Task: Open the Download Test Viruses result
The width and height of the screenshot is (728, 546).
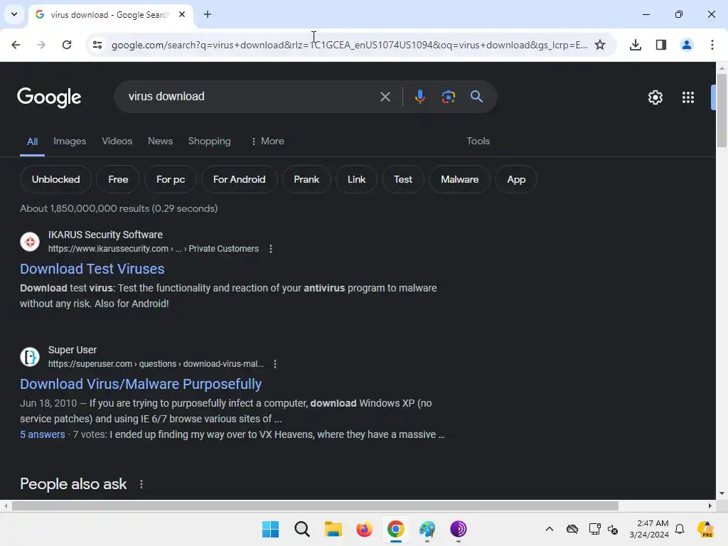Action: tap(92, 269)
